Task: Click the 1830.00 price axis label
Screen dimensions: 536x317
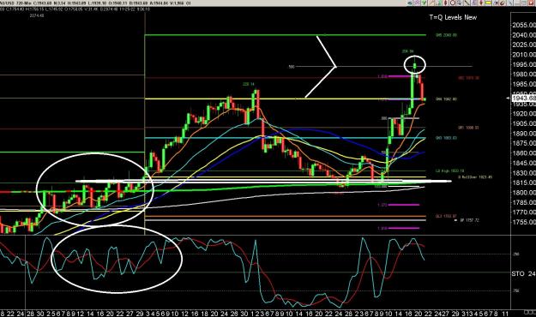Action: pos(524,173)
